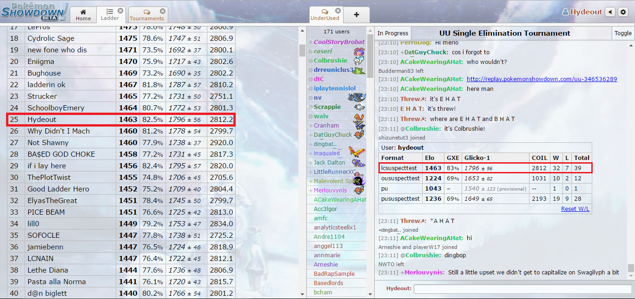This screenshot has height=299, width=635.
Task: Select dingbat.. in the user list
Action: [336, 144]
